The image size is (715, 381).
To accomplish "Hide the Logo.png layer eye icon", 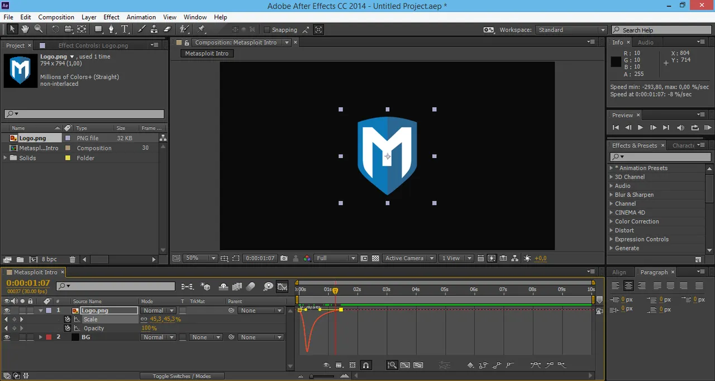I will [7, 310].
